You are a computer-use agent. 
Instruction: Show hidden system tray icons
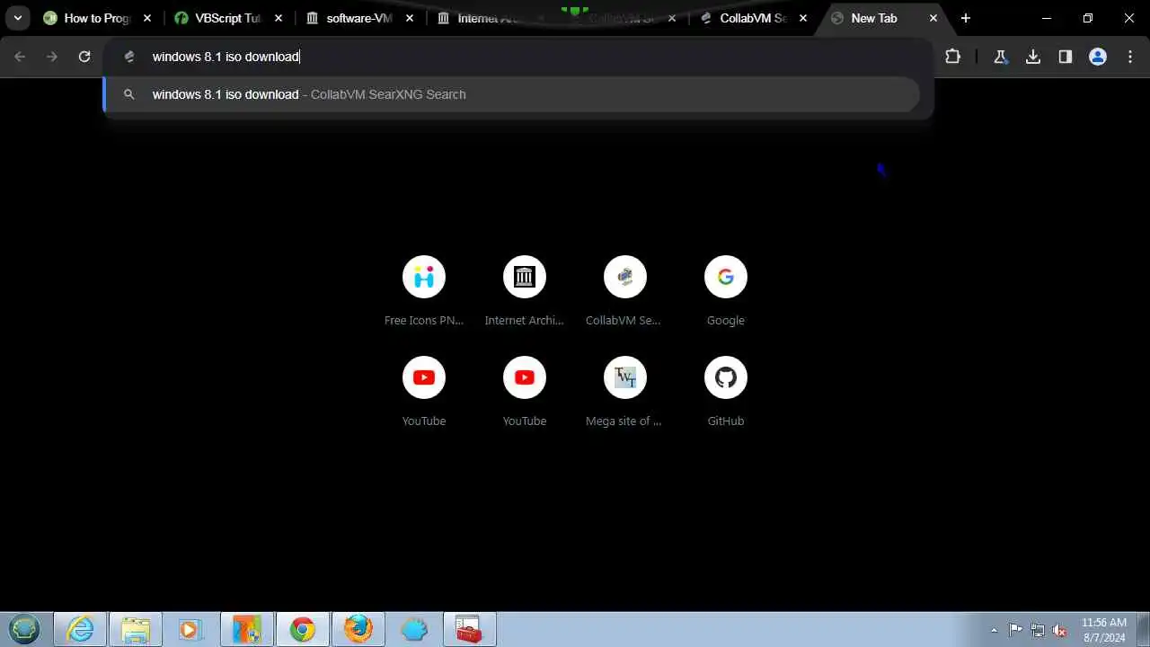pyautogui.click(x=994, y=630)
